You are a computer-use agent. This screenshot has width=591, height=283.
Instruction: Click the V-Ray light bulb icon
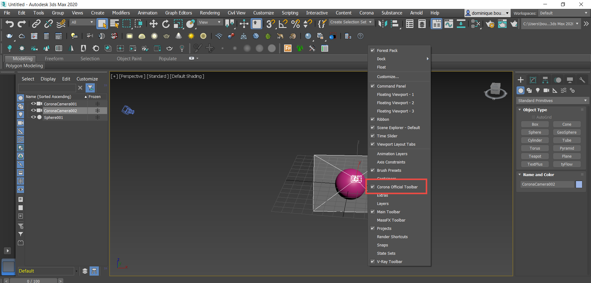(x=10, y=48)
